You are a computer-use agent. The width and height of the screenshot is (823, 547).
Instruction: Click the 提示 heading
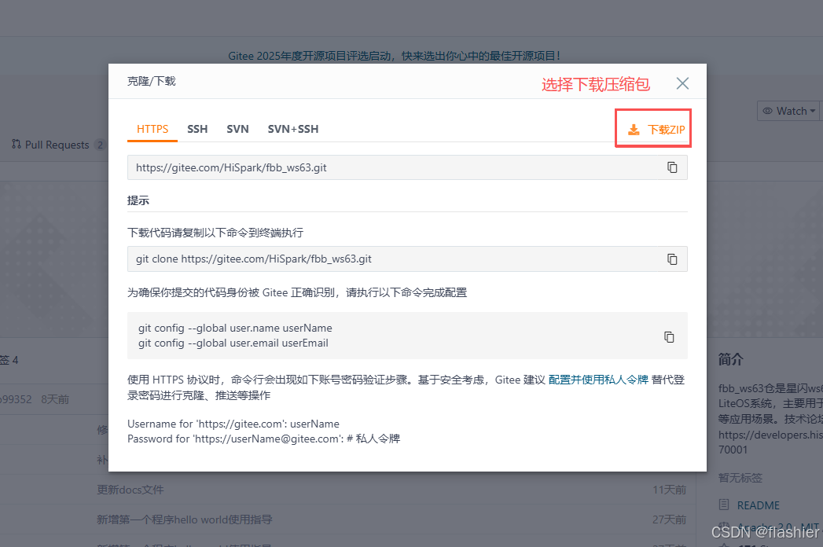click(x=138, y=200)
